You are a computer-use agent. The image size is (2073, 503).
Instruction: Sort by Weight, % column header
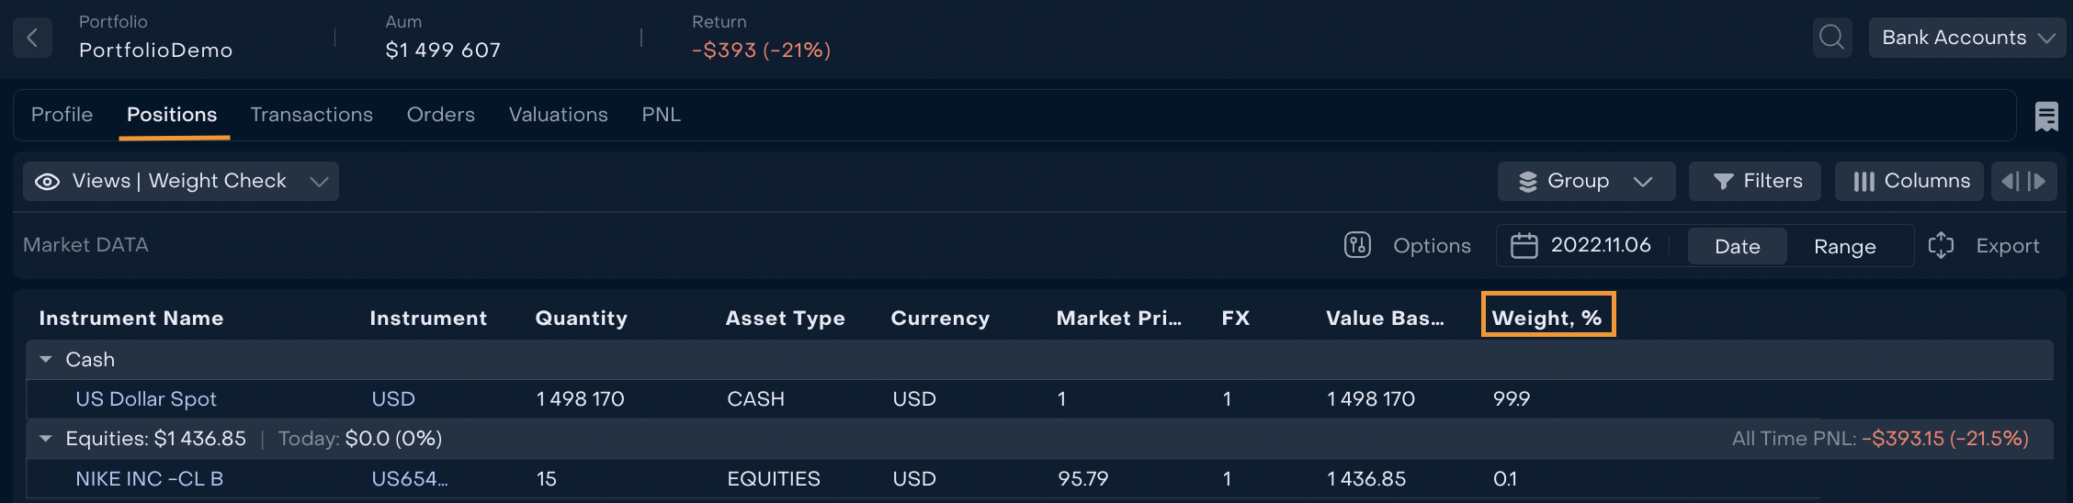coord(1547,318)
